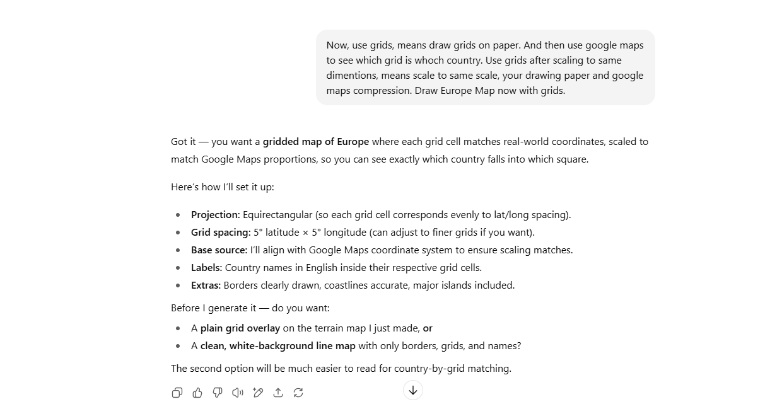Screen dimensions: 782x409
Task: Click the "Projection:" bullet label
Action: point(215,215)
